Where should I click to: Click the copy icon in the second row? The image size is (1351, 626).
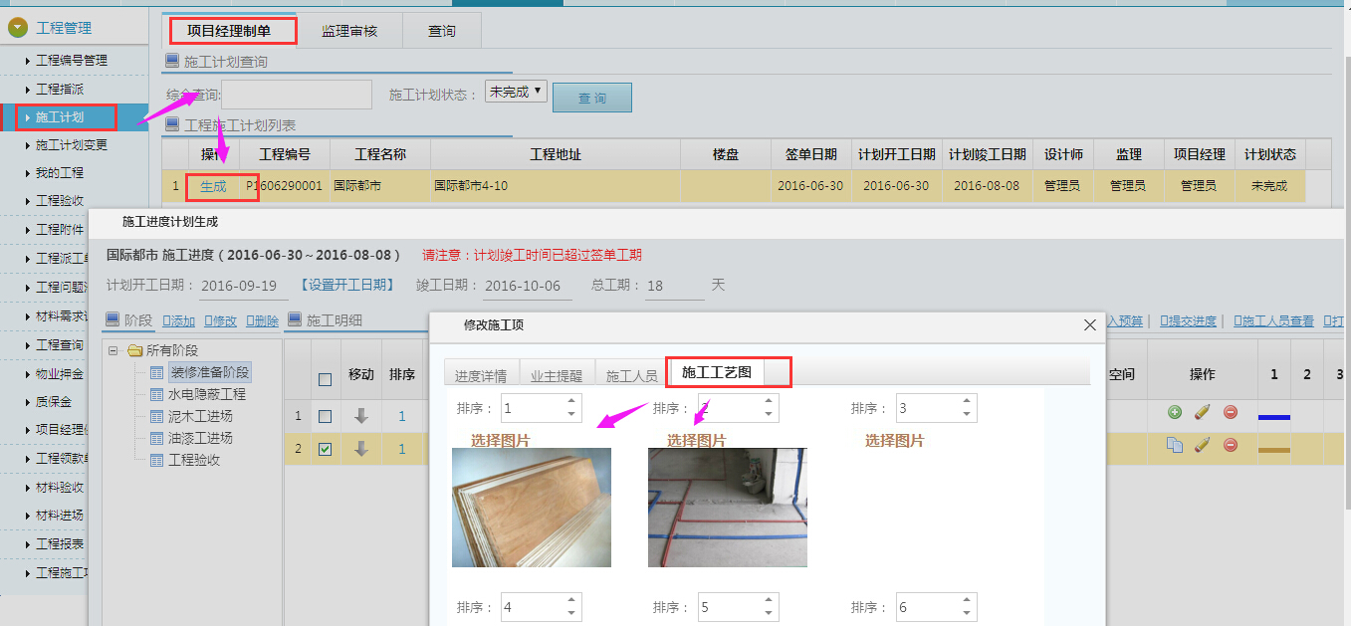coord(1175,445)
